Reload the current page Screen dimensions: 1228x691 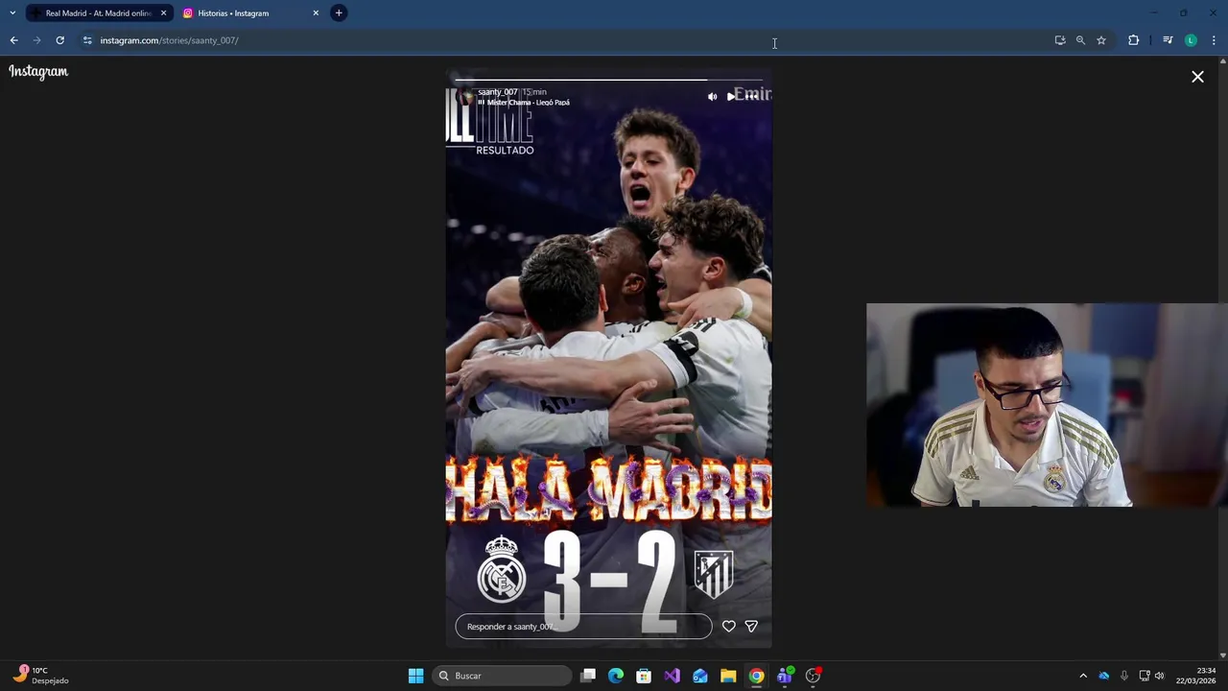point(59,40)
